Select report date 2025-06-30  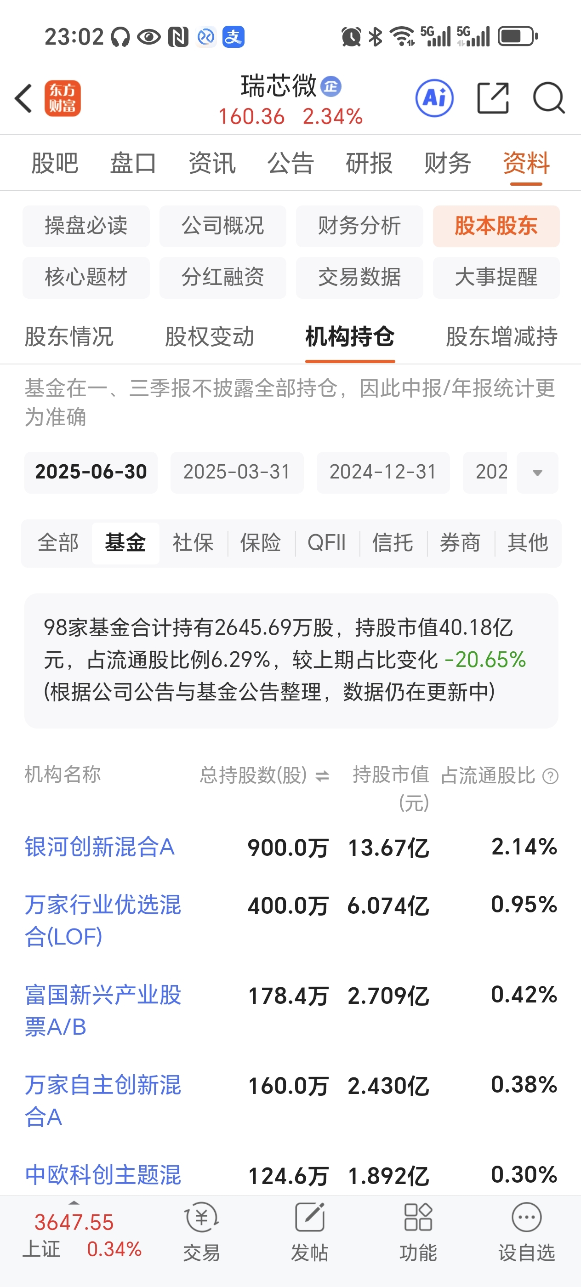tap(91, 472)
